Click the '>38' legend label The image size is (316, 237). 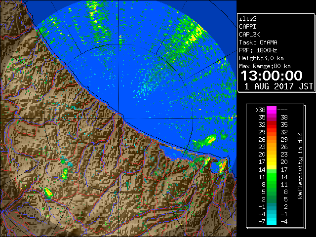(x=260, y=110)
